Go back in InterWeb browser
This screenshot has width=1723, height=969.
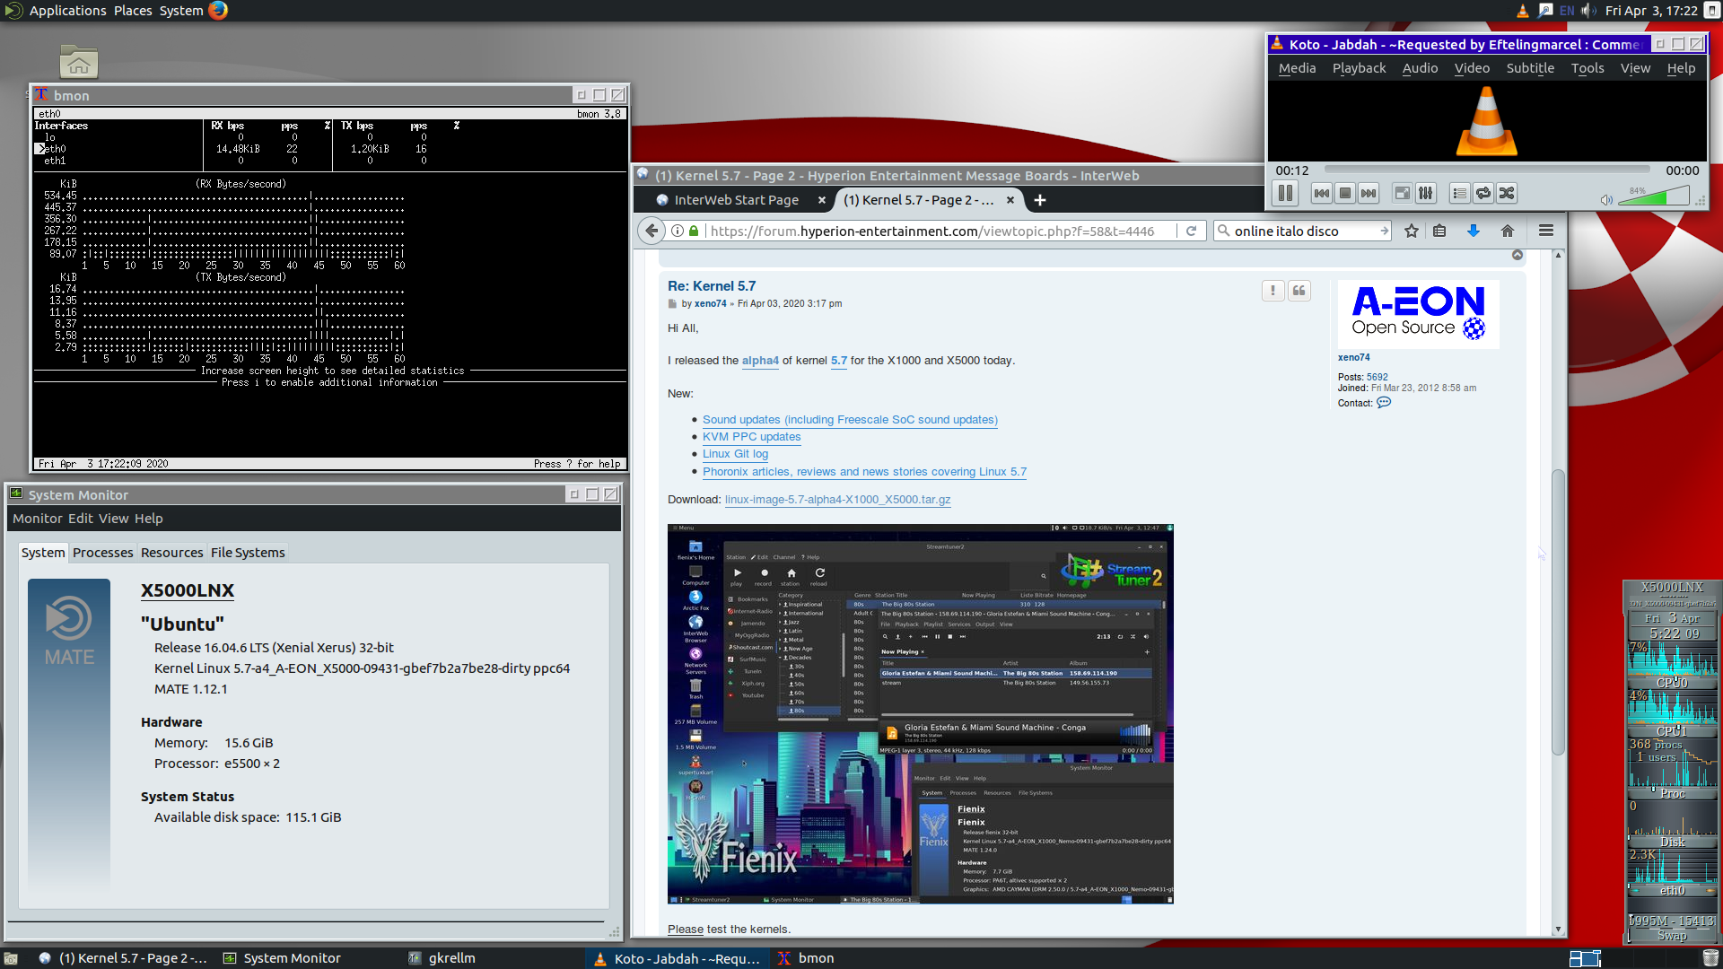(652, 231)
